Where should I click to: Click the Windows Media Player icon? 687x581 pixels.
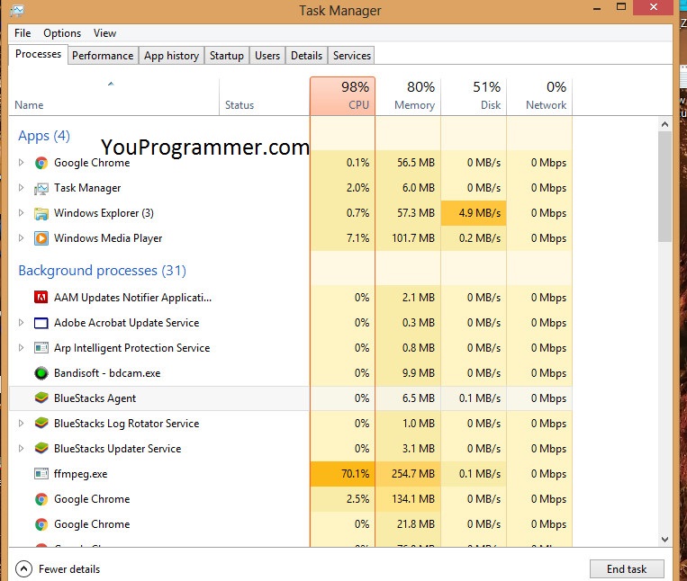click(41, 238)
